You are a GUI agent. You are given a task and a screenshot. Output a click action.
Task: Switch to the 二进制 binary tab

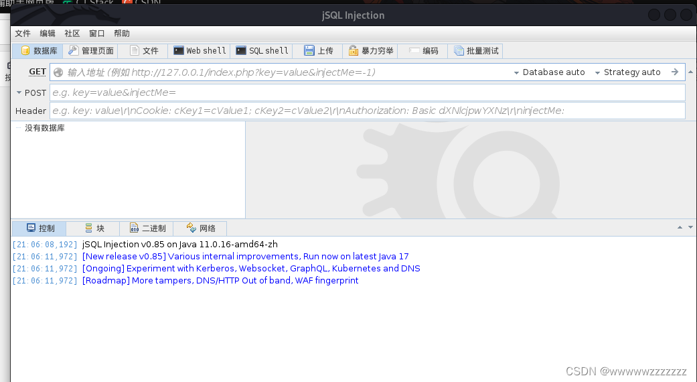coord(147,228)
